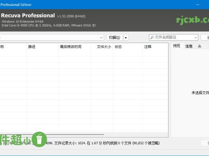Sort by the 状态 column header

coord(128,47)
